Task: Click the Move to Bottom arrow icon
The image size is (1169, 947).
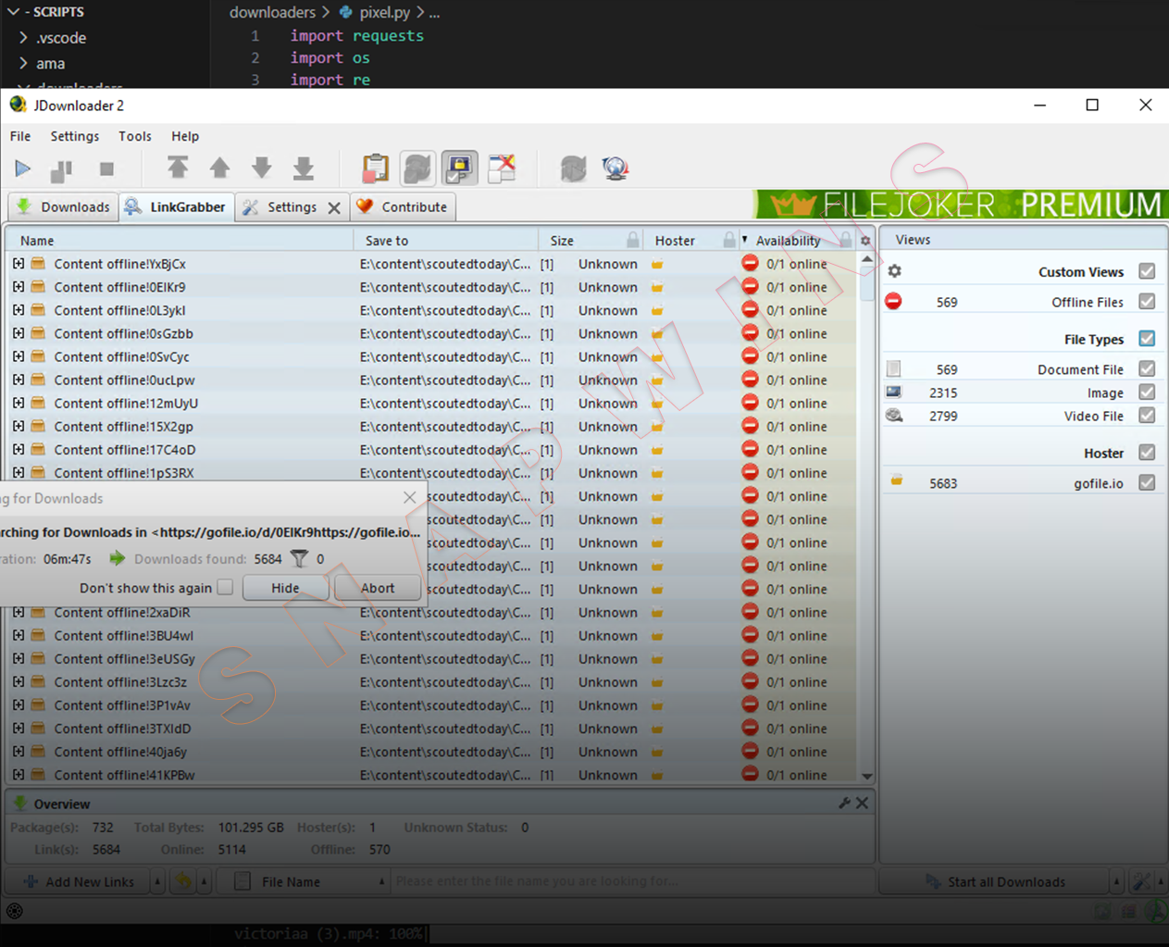Action: [304, 168]
